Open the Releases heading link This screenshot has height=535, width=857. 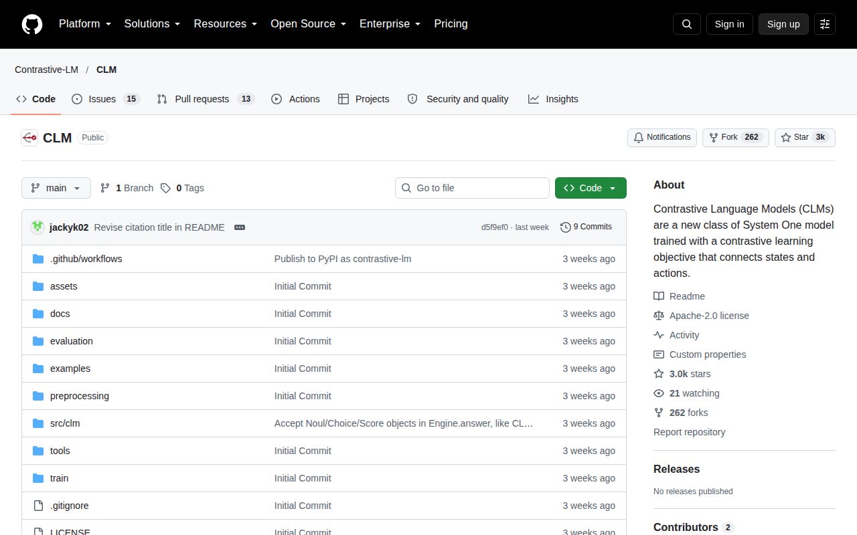click(x=676, y=469)
